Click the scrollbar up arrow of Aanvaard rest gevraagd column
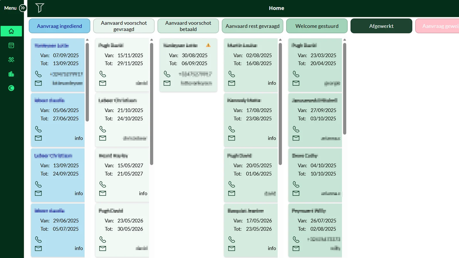Image resolution: width=459 pixels, height=258 pixels. point(280,40)
